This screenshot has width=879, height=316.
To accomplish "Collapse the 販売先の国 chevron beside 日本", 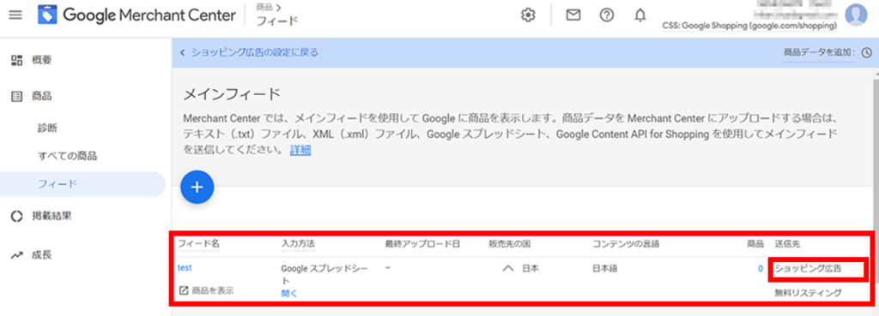I will click(508, 268).
